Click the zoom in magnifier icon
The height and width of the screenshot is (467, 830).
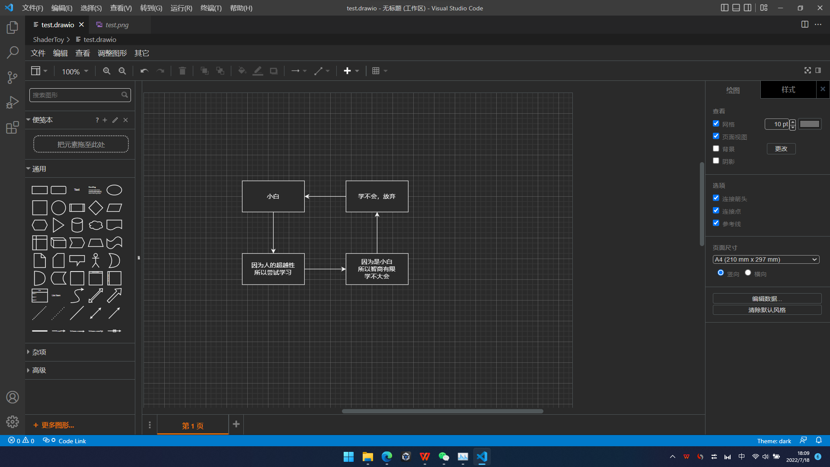(106, 71)
